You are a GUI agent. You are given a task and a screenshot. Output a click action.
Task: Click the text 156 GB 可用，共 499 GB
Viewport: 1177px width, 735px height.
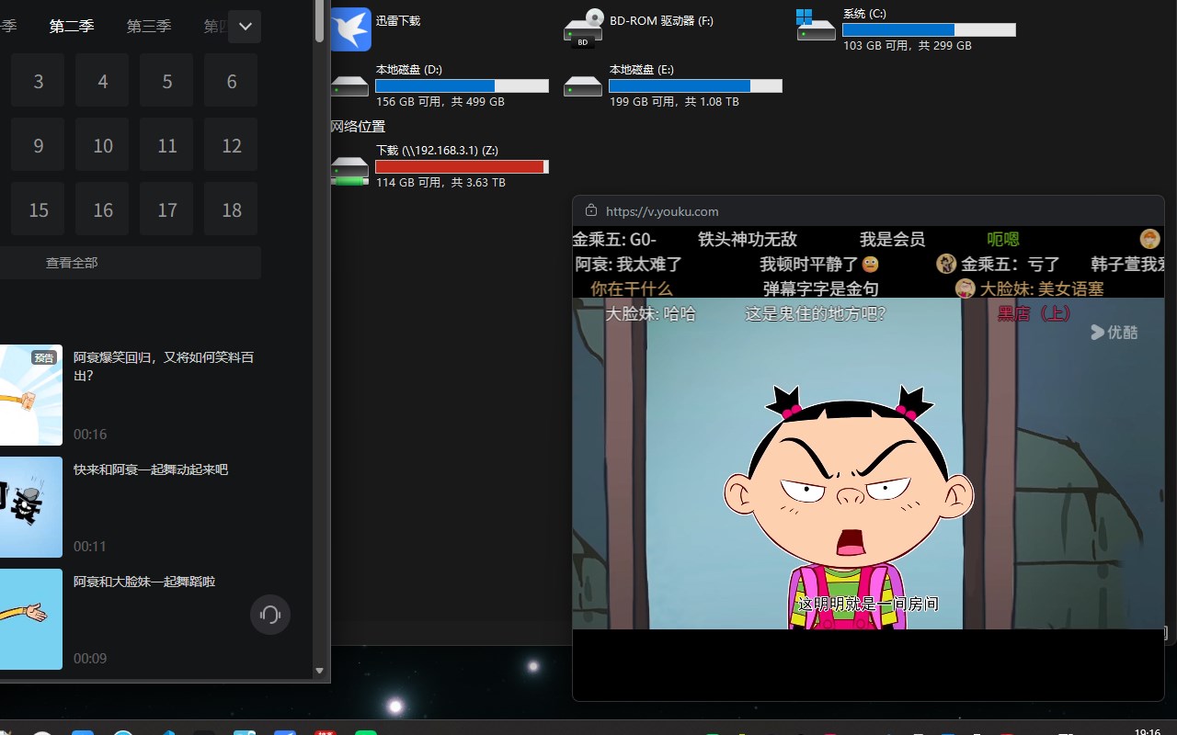coord(440,102)
